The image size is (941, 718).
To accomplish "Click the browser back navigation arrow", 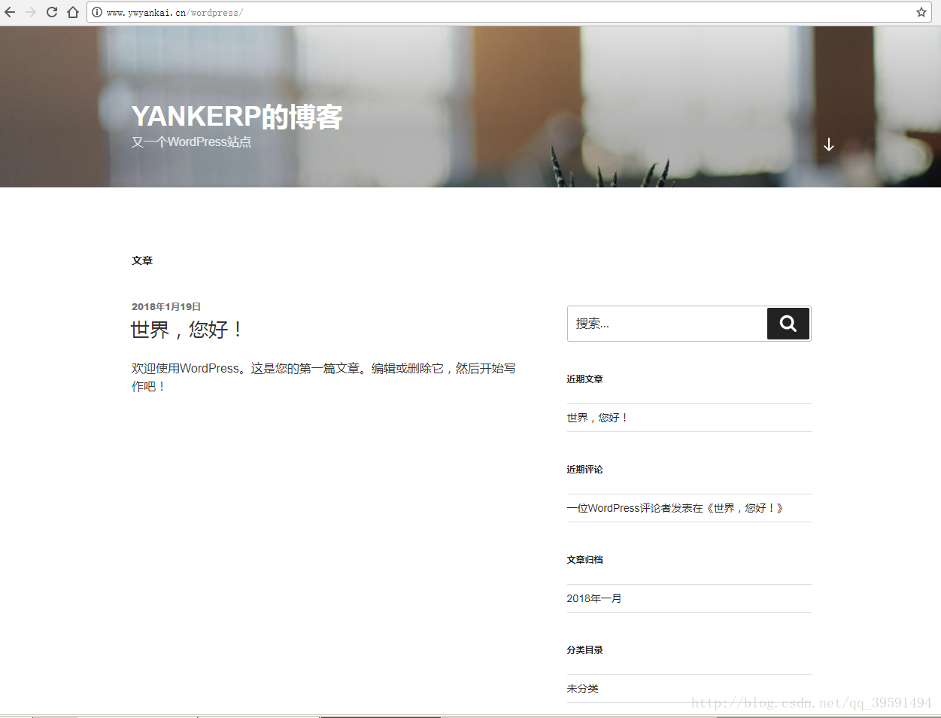I will [x=10, y=12].
